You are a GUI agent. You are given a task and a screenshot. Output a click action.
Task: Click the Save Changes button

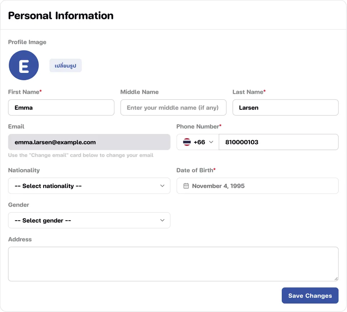click(x=310, y=295)
